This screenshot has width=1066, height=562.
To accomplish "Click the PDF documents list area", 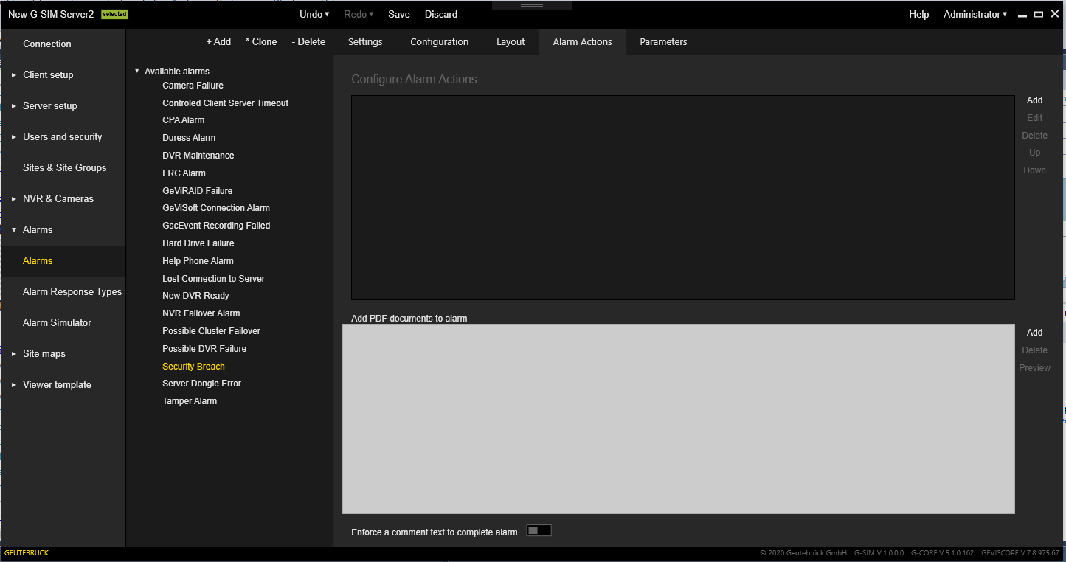I will (679, 419).
